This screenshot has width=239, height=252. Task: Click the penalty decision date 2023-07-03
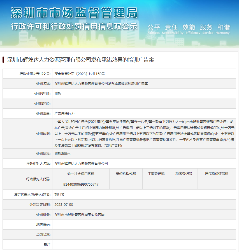tap(64, 204)
